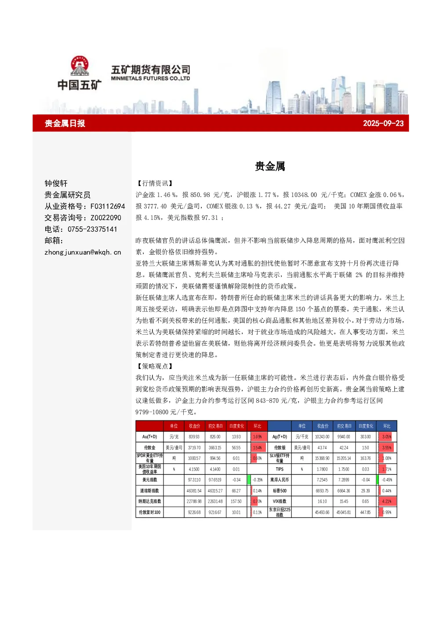The height and width of the screenshot is (617, 436).
Task: Click the centered 贵金属 heading
Action: pos(270,166)
